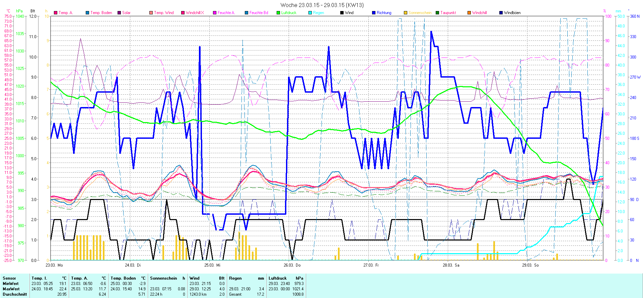This screenshot has width=643, height=298.
Task: Click the Temp. Boden legend swatch
Action: [x=87, y=13]
